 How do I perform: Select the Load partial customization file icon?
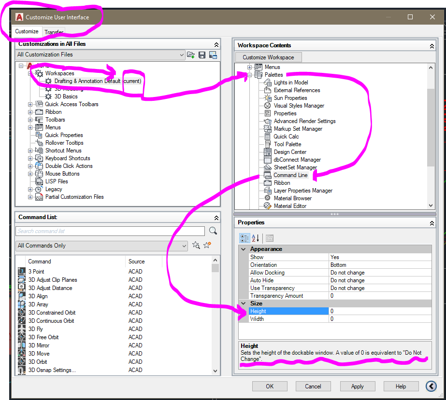(x=191, y=55)
